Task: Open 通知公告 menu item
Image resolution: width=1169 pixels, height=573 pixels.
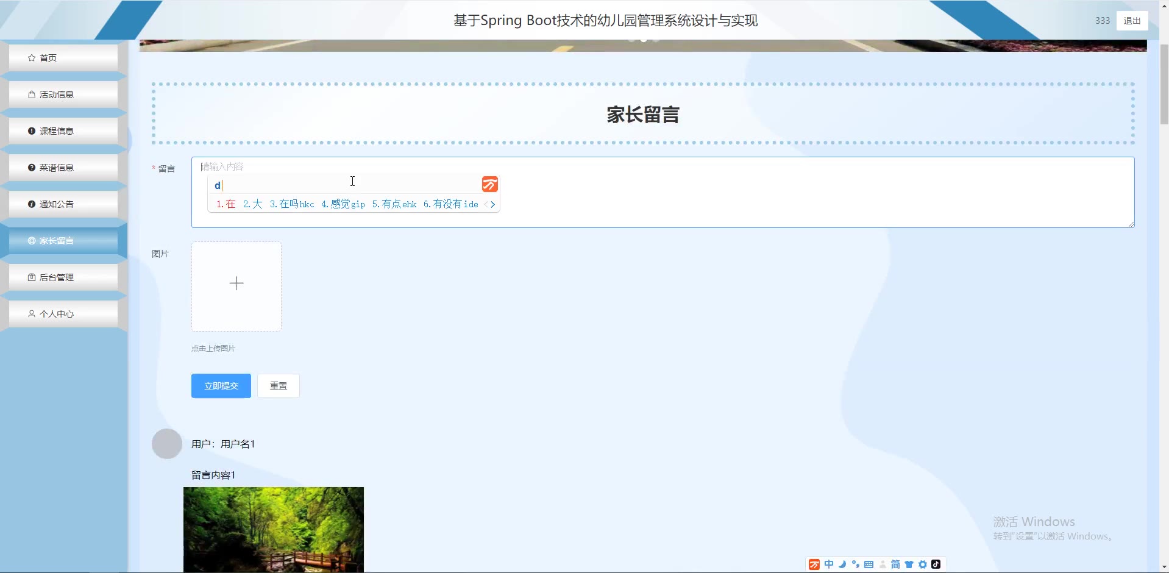Action: (x=63, y=204)
